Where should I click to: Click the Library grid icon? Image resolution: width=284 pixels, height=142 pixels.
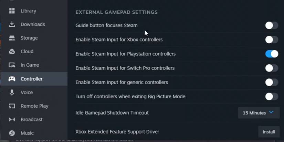coord(12,11)
